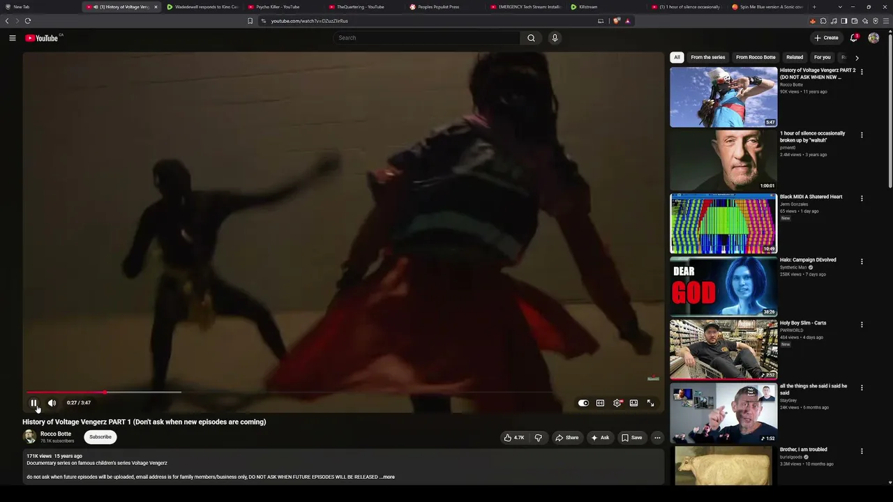Switch the player to theater mode

pos(633,403)
